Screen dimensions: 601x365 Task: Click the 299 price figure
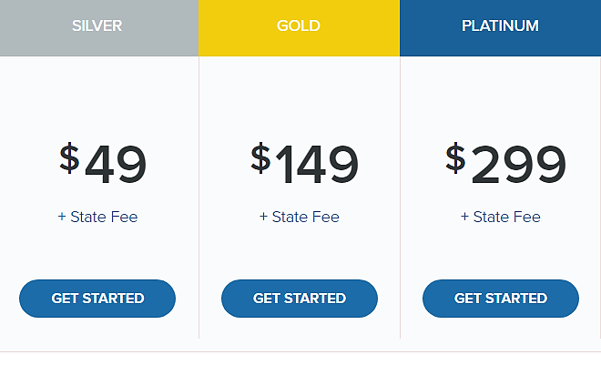click(x=519, y=165)
